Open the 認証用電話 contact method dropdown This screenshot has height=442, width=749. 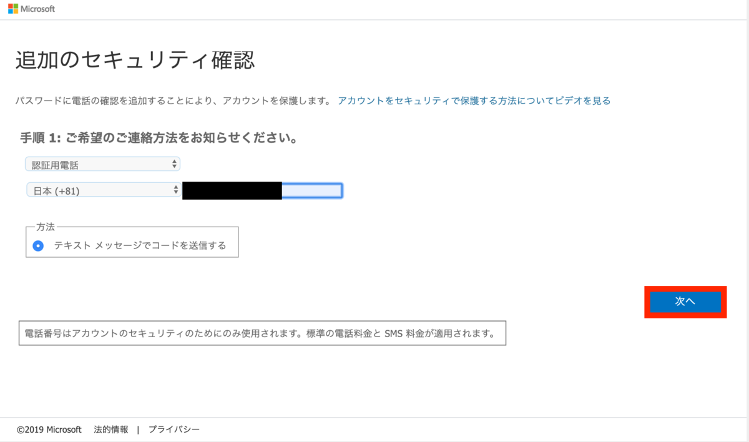[x=102, y=163]
